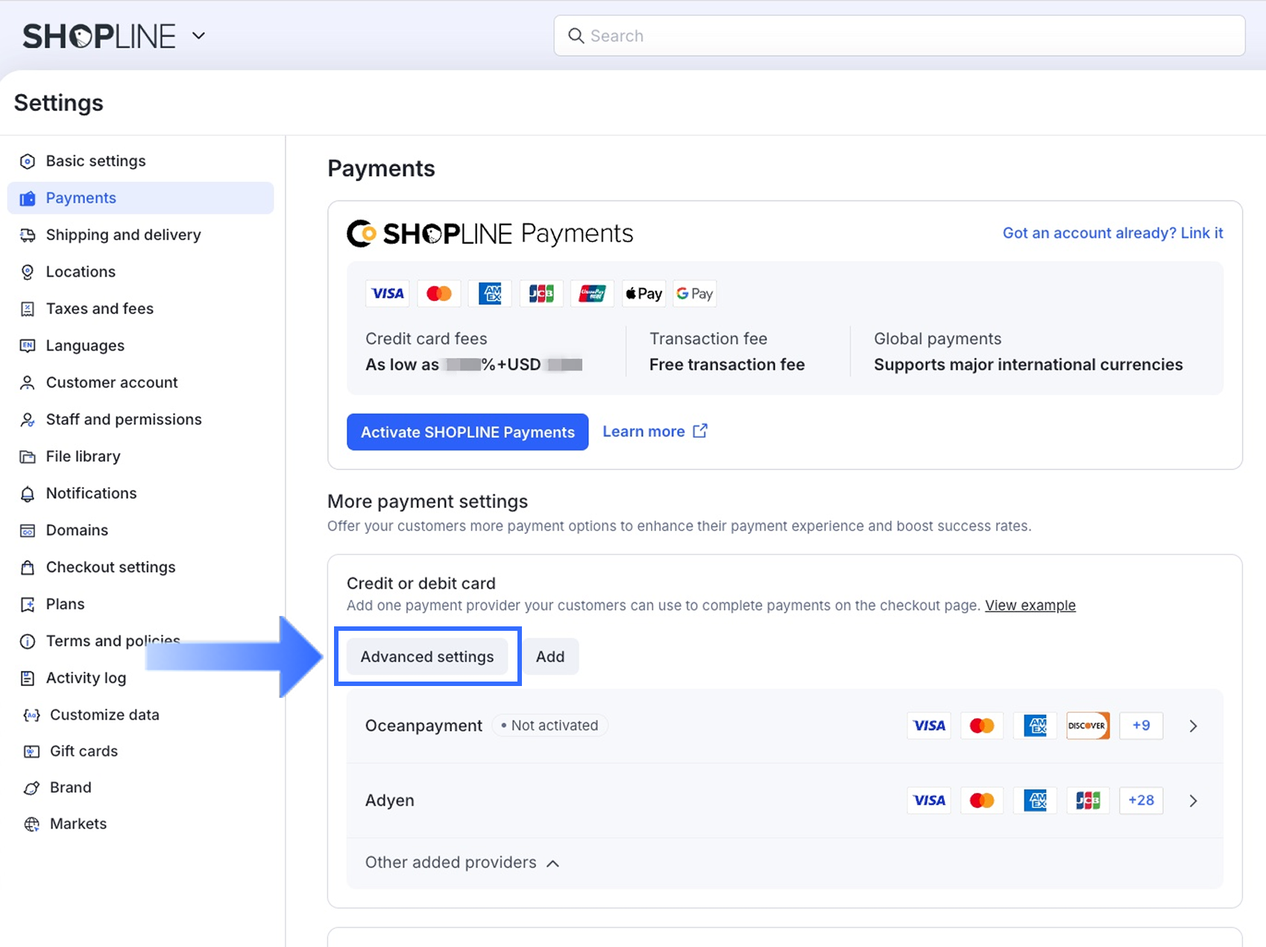1266x947 pixels.
Task: Open the Learn more link
Action: pos(643,432)
